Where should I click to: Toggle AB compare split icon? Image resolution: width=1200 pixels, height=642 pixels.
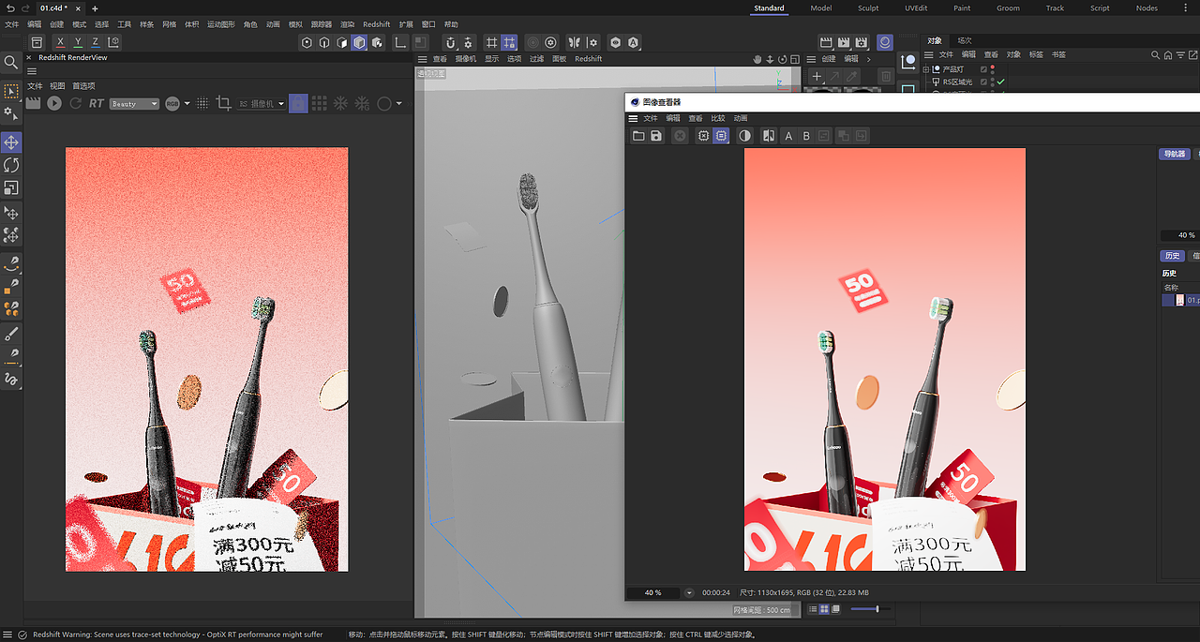769,136
